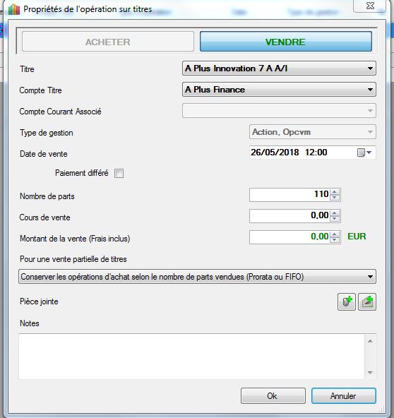Open the Compte Courant Associé dropdown
Screen dimensions: 394x418
(279, 111)
